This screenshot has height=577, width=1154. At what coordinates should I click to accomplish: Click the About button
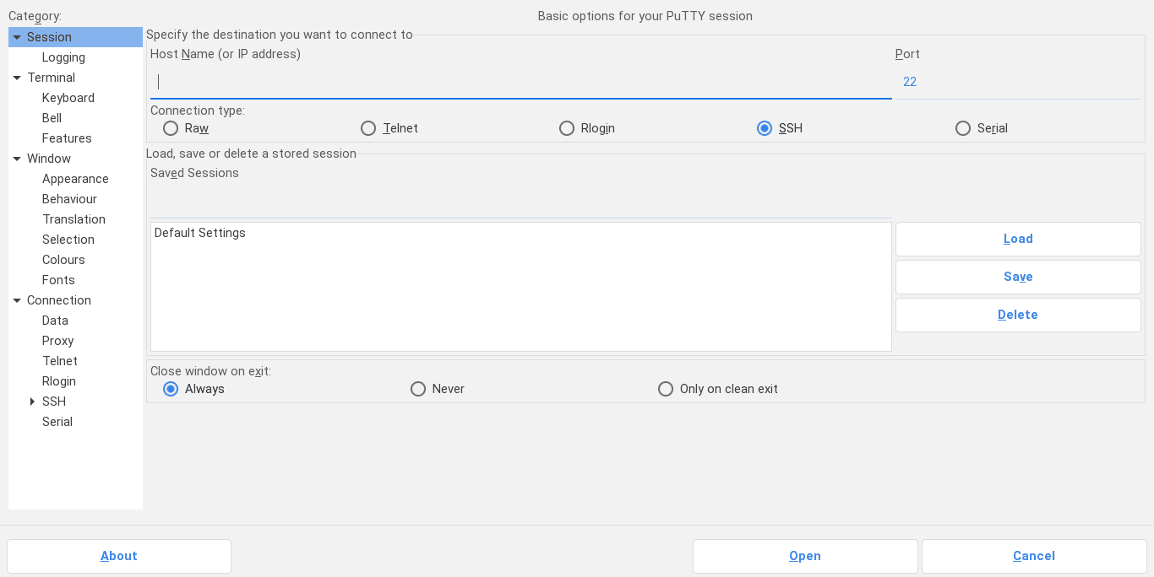click(x=119, y=556)
